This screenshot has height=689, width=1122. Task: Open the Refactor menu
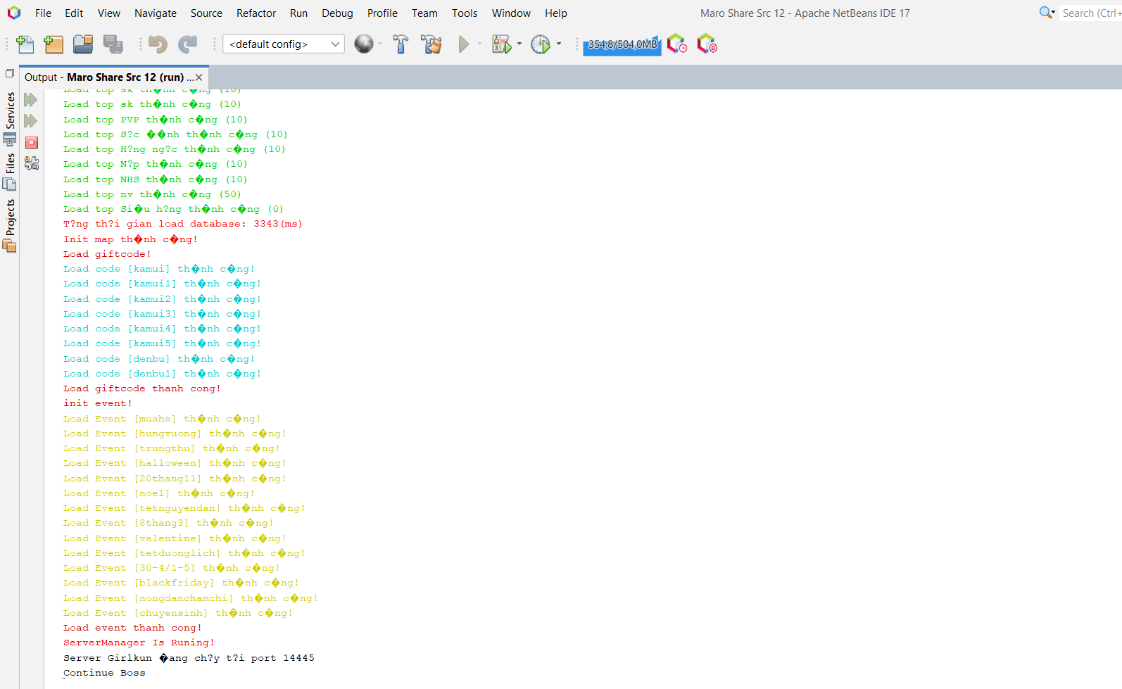256,13
